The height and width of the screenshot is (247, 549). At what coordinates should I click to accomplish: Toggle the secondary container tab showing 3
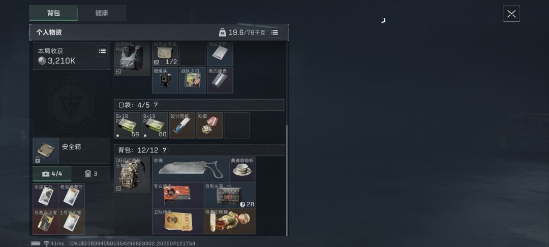pyautogui.click(x=91, y=173)
